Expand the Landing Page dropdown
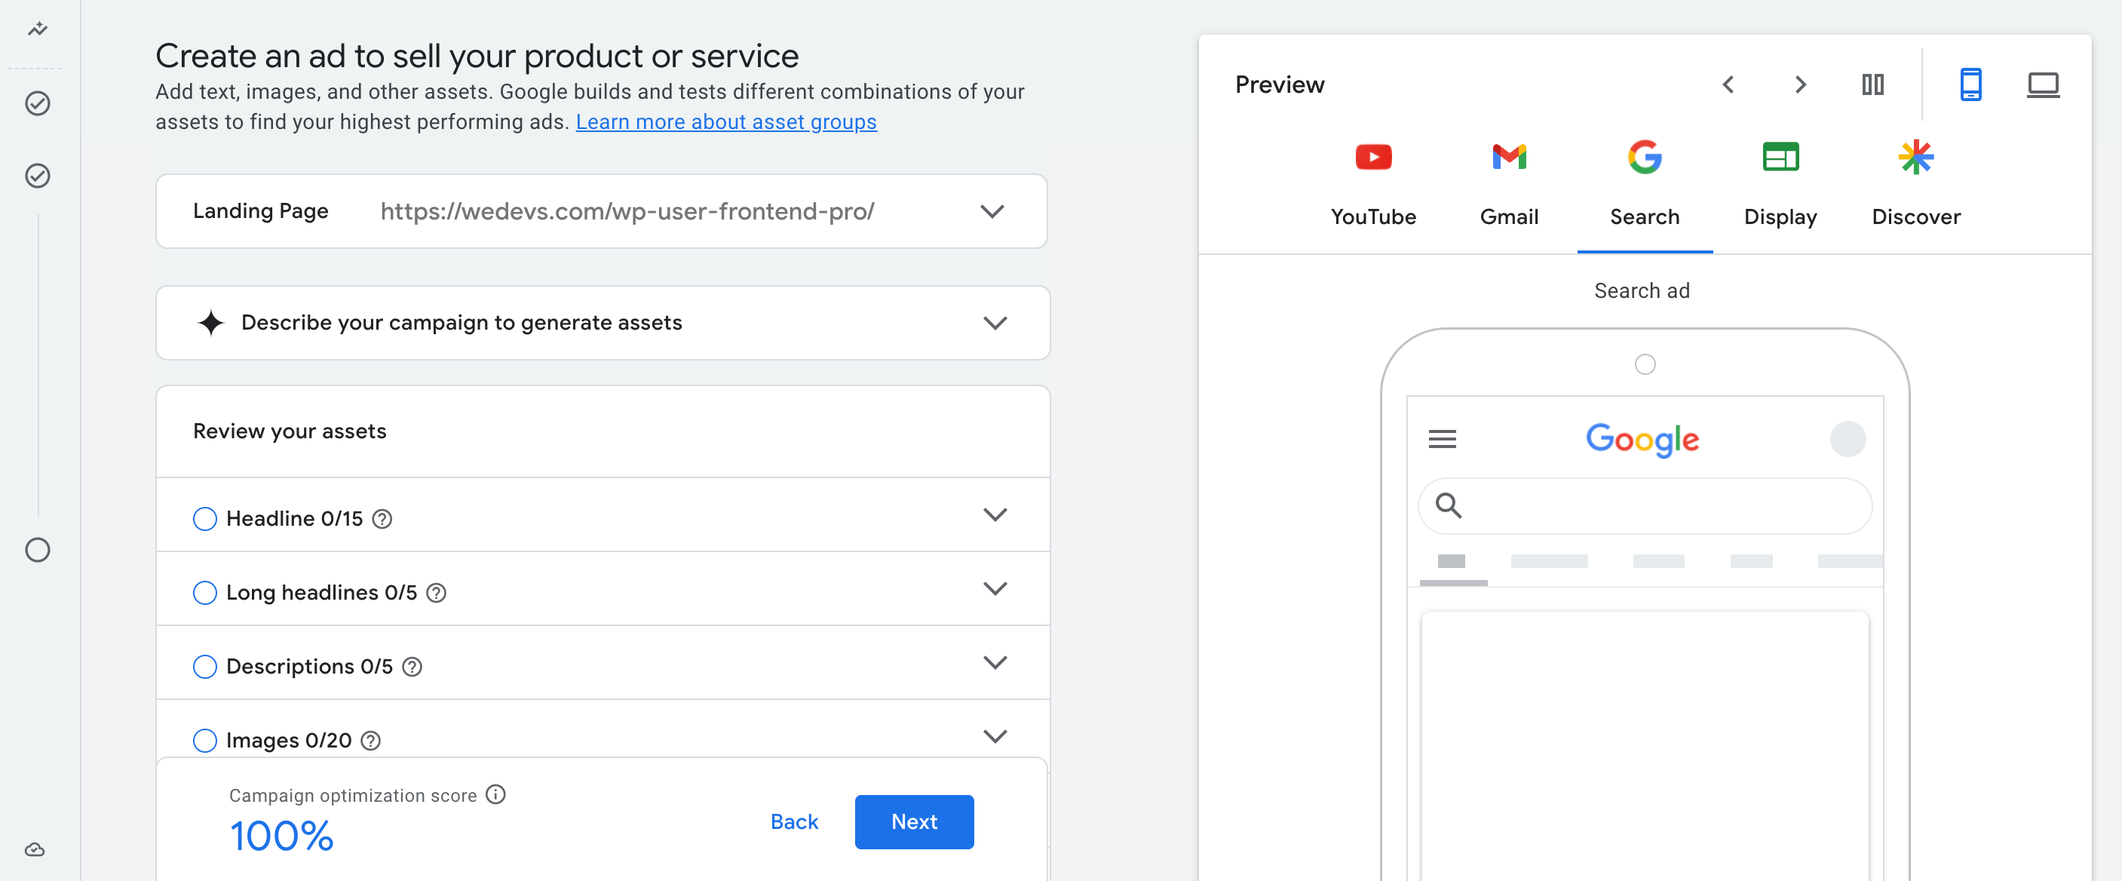The width and height of the screenshot is (2122, 881). [992, 211]
